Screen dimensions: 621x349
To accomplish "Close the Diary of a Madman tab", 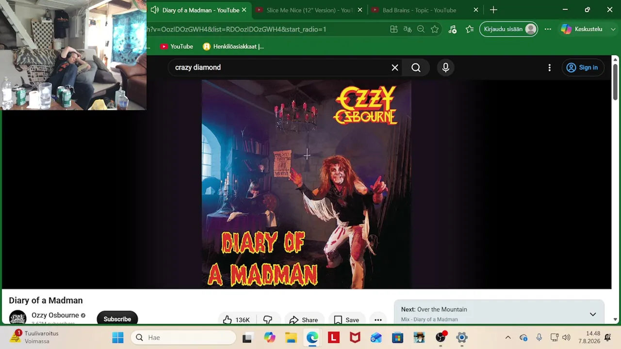I will click(x=244, y=10).
